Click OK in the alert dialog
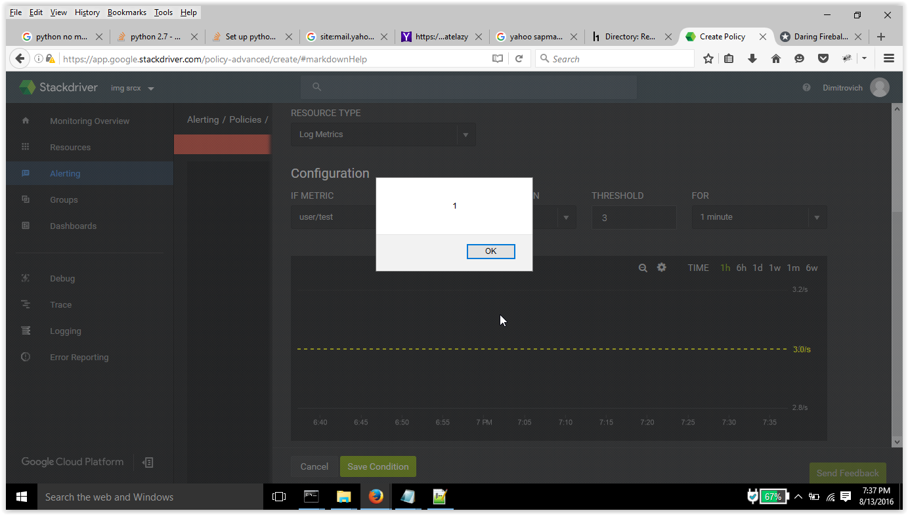This screenshot has width=908, height=515. tap(490, 251)
